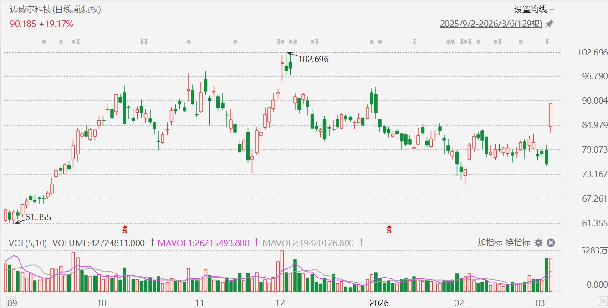Close the VOL indicator panel with the X icon
608x308 pixels.
click(x=551, y=243)
